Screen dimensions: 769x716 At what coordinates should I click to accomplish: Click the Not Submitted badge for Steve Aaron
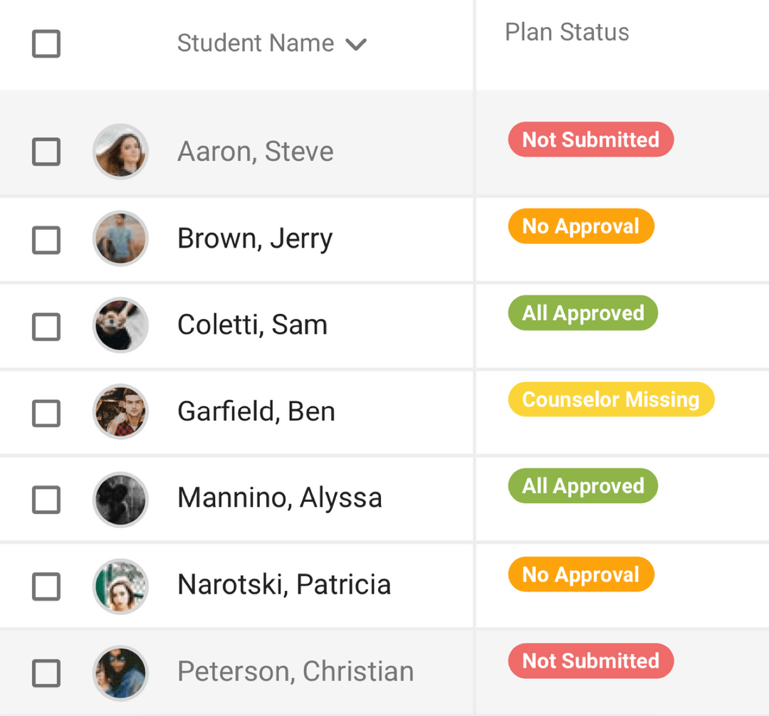(590, 139)
